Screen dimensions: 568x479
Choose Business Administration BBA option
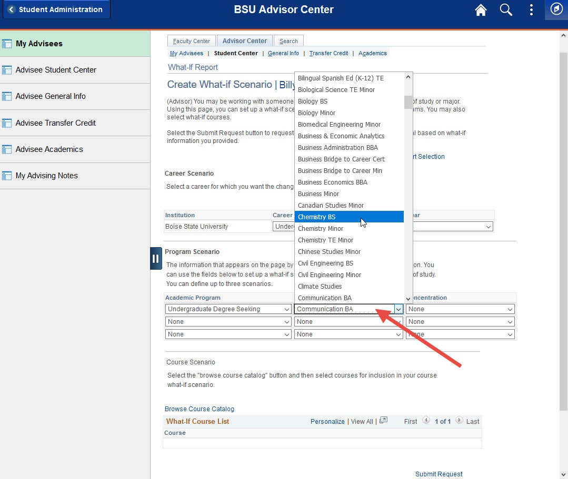(349, 147)
